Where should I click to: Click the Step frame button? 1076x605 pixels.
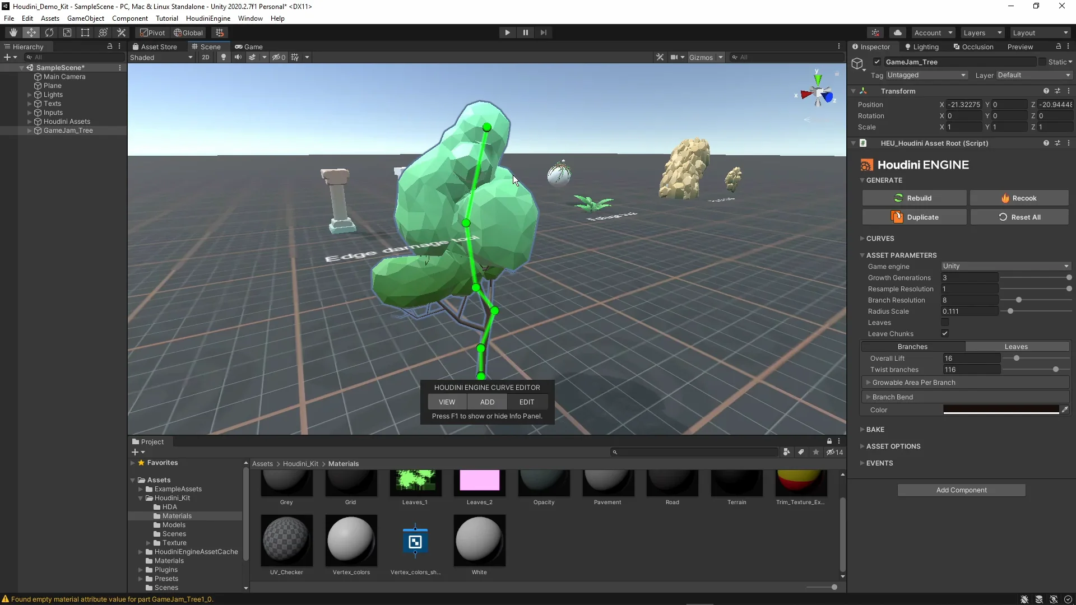point(543,32)
